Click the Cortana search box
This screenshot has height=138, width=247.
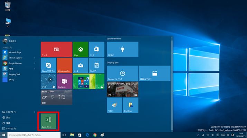[x=35, y=135]
